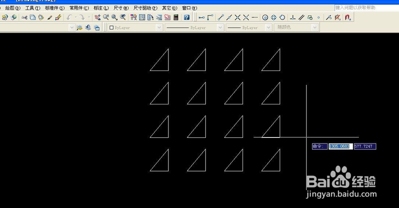This screenshot has height=208, width=399.
Task: Click the dynamic input field showing 1305.0683
Action: tap(340, 147)
